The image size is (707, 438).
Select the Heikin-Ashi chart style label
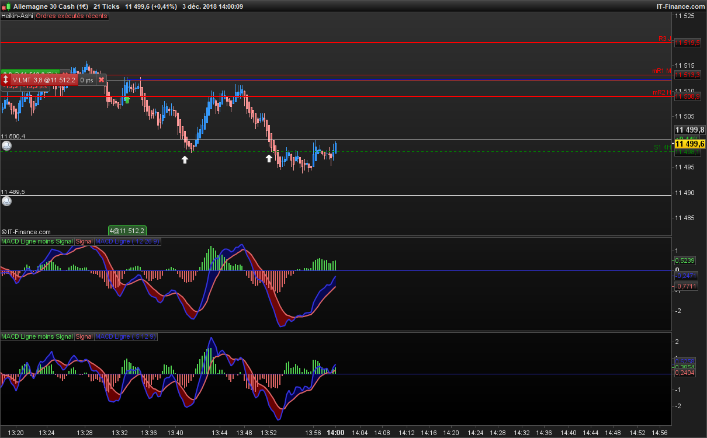[17, 16]
